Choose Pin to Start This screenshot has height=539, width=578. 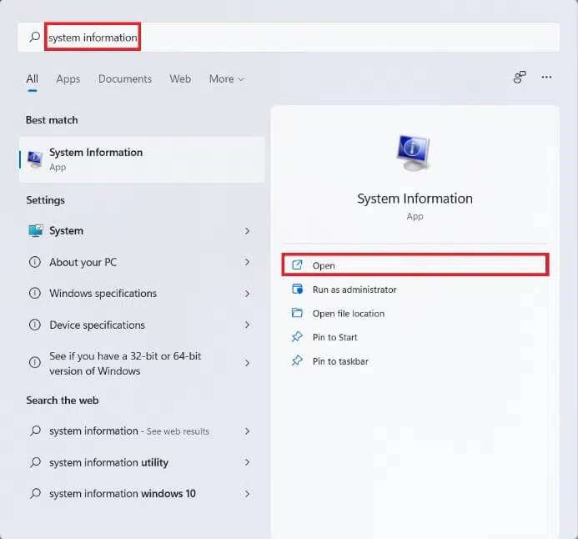pos(415,337)
